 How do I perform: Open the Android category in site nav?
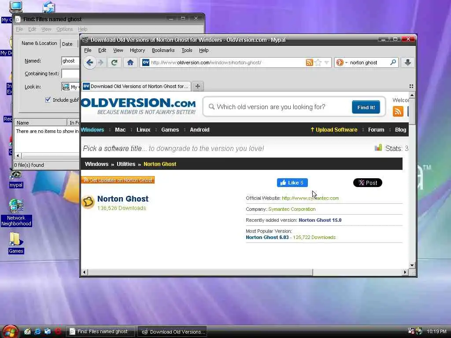coord(200,130)
